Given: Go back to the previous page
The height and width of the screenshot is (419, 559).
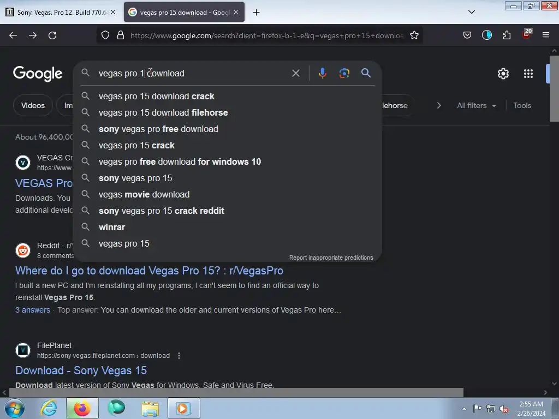Looking at the screenshot, I should [13, 35].
